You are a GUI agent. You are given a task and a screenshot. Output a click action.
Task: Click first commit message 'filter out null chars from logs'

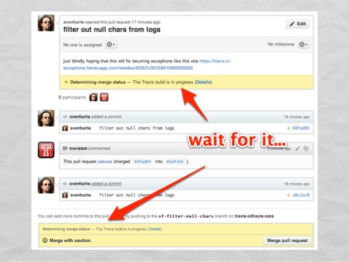tap(137, 128)
